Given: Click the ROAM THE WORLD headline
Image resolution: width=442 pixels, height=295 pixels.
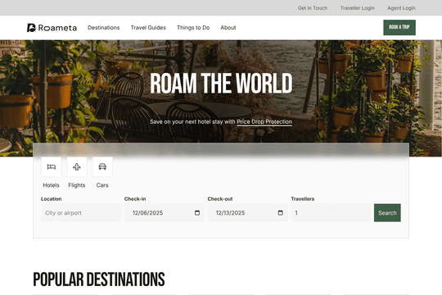Looking at the screenshot, I should click(x=221, y=84).
